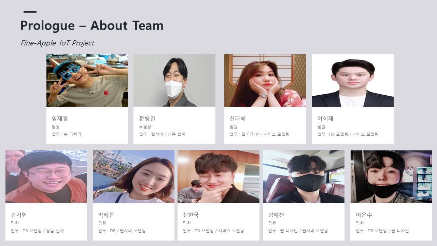
Task: Click the 신한국 member photo
Action: coord(218,177)
